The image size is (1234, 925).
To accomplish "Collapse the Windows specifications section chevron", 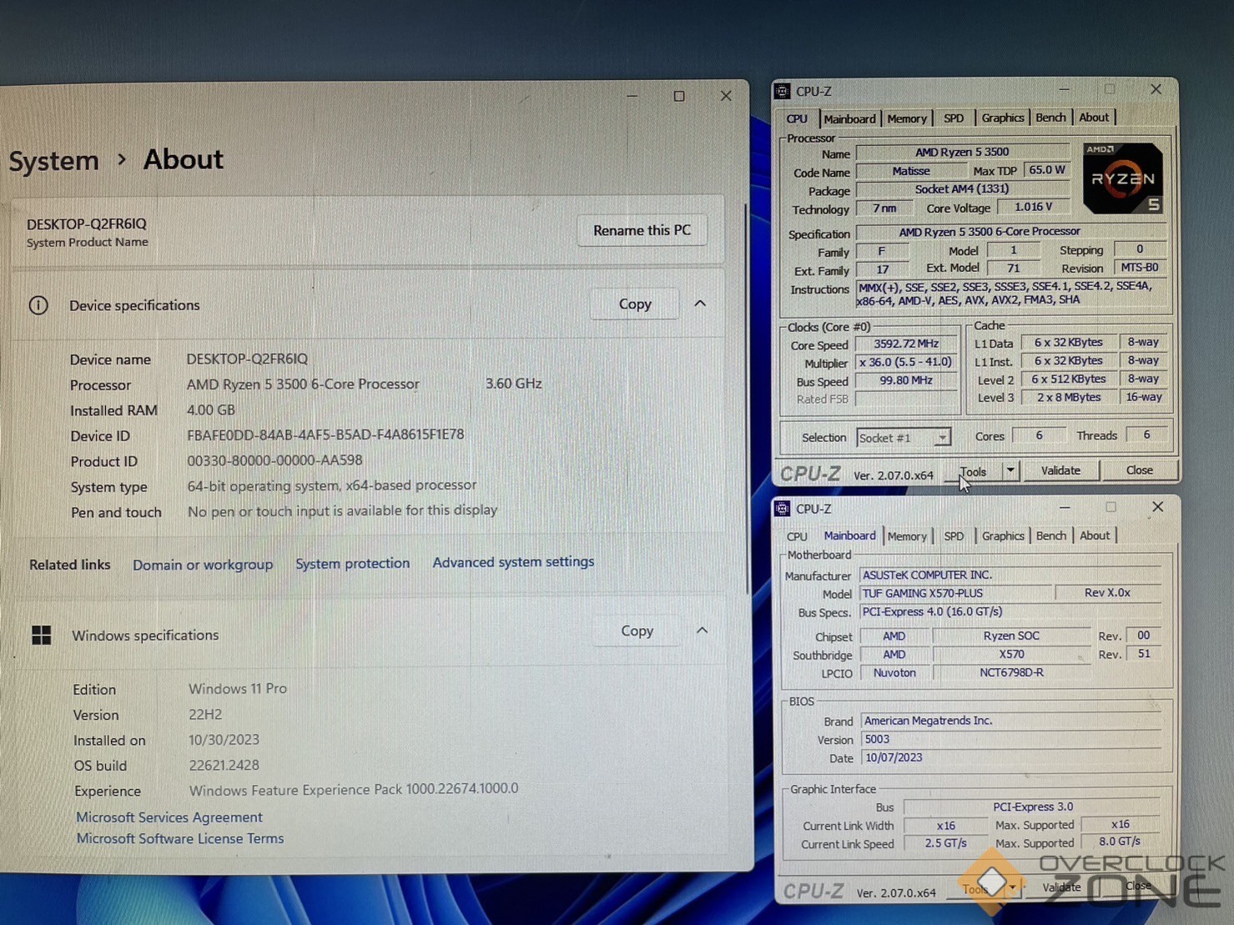I will (702, 631).
